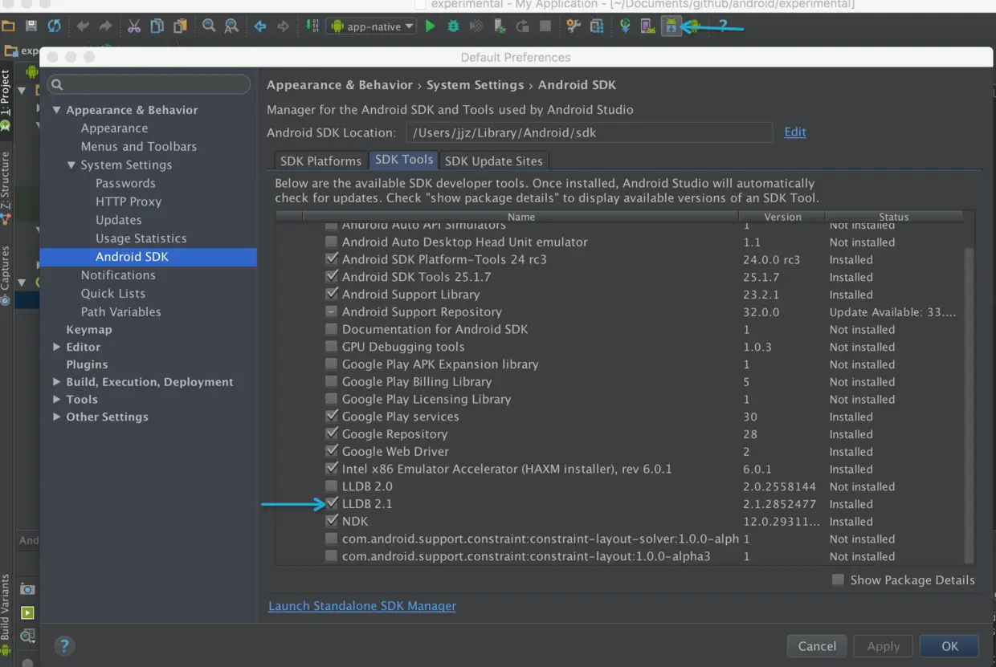The height and width of the screenshot is (667, 996).
Task: Collapse System Settings tree node
Action: pyautogui.click(x=71, y=165)
